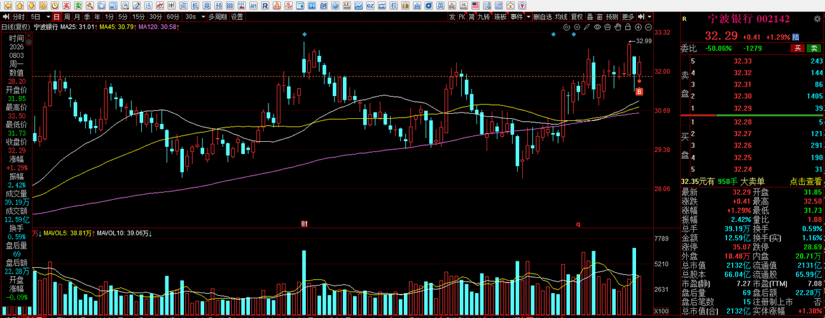The image size is (825, 318).
Task: Click the 日线(复权) chart label
Action: pos(15,27)
